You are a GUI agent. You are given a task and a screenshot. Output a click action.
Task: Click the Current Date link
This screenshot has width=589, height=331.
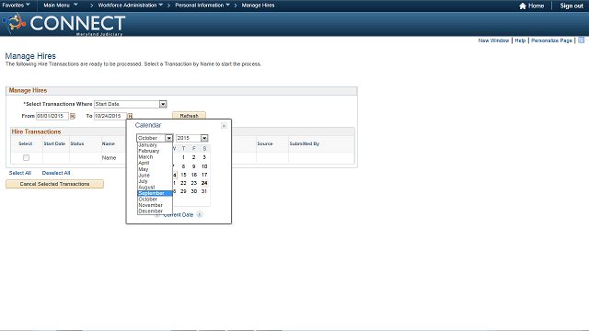[179, 214]
